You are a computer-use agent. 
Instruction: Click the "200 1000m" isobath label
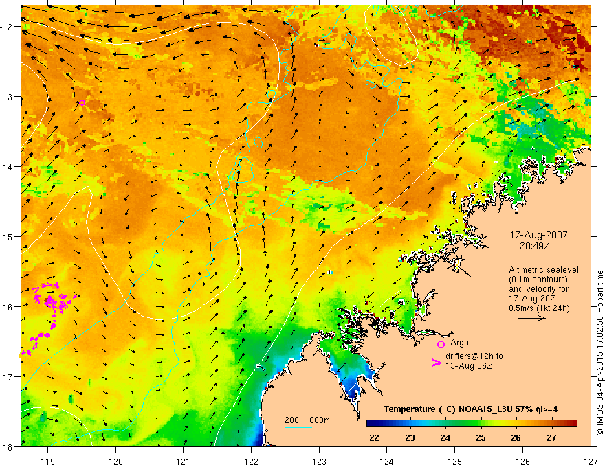tap(307, 420)
